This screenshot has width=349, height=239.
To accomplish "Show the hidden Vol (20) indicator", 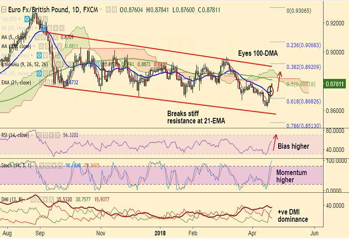I will [x=27, y=19].
